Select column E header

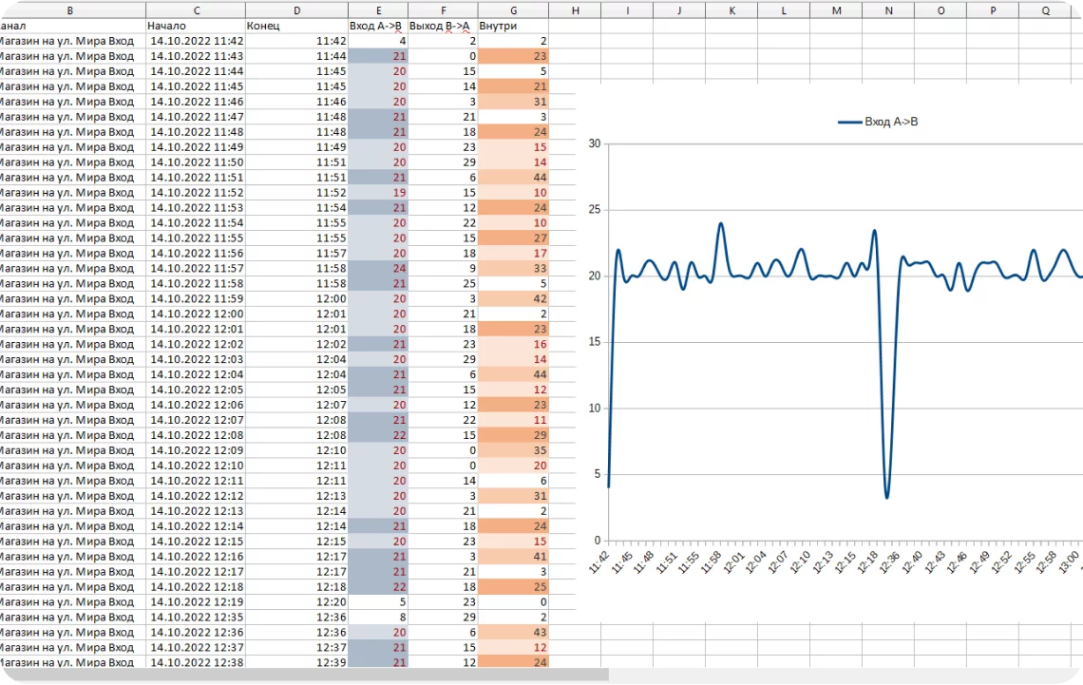pos(378,10)
